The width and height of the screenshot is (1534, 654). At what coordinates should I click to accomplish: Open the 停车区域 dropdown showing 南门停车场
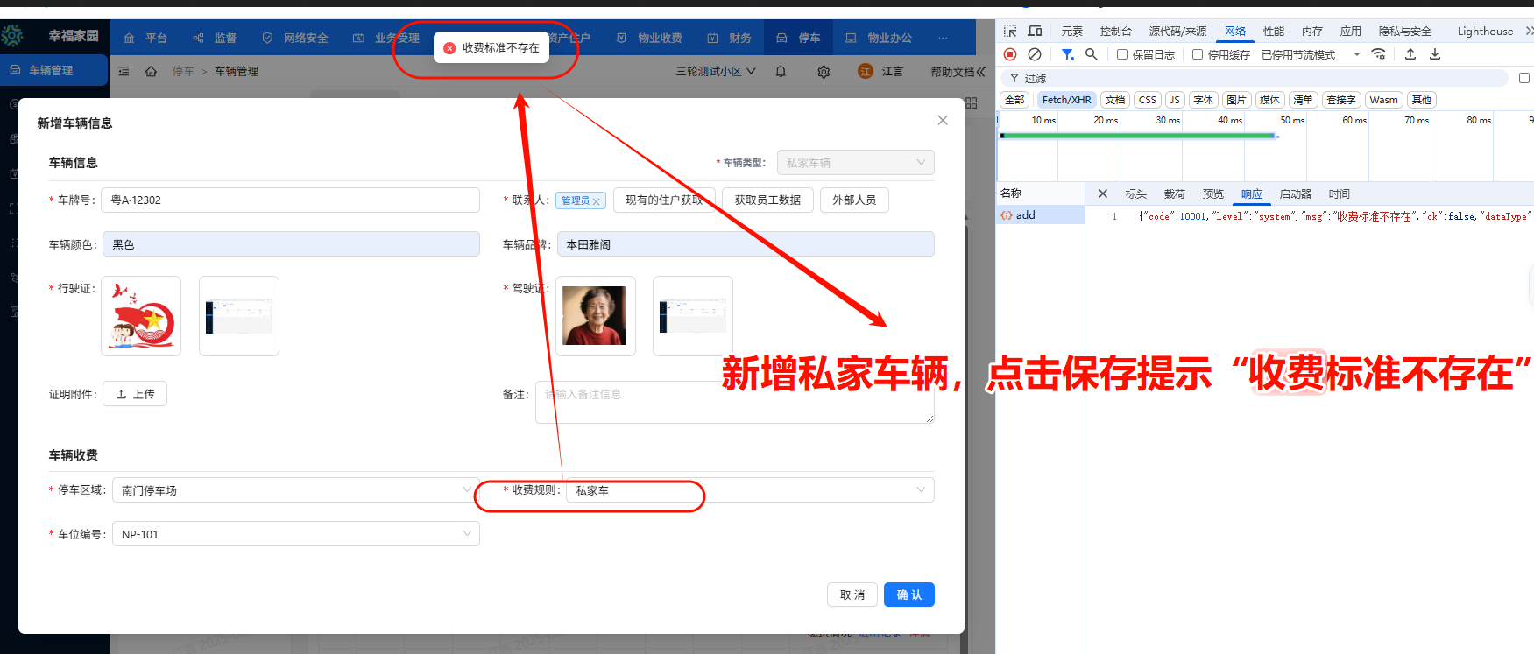click(295, 490)
